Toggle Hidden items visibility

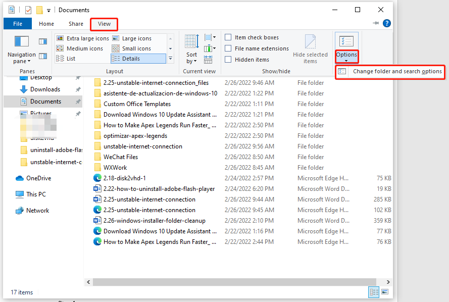(x=228, y=59)
